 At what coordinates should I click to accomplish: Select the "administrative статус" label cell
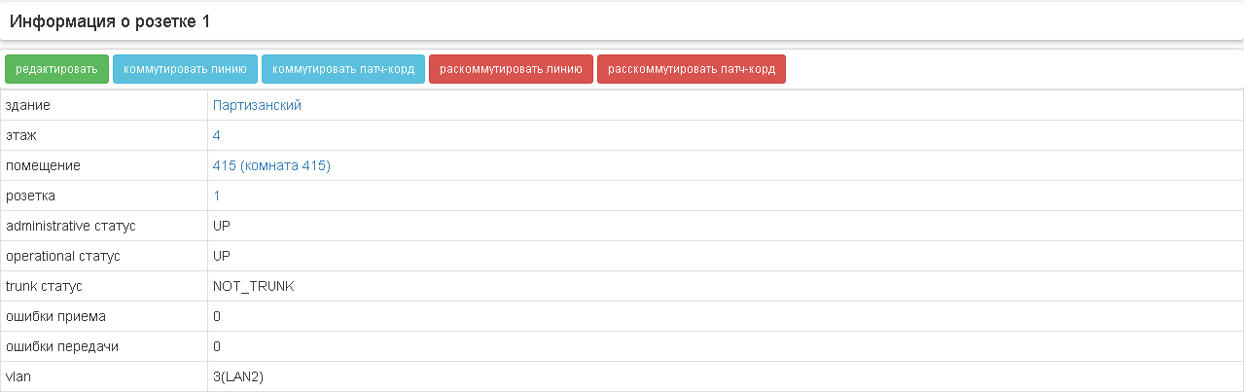point(70,226)
